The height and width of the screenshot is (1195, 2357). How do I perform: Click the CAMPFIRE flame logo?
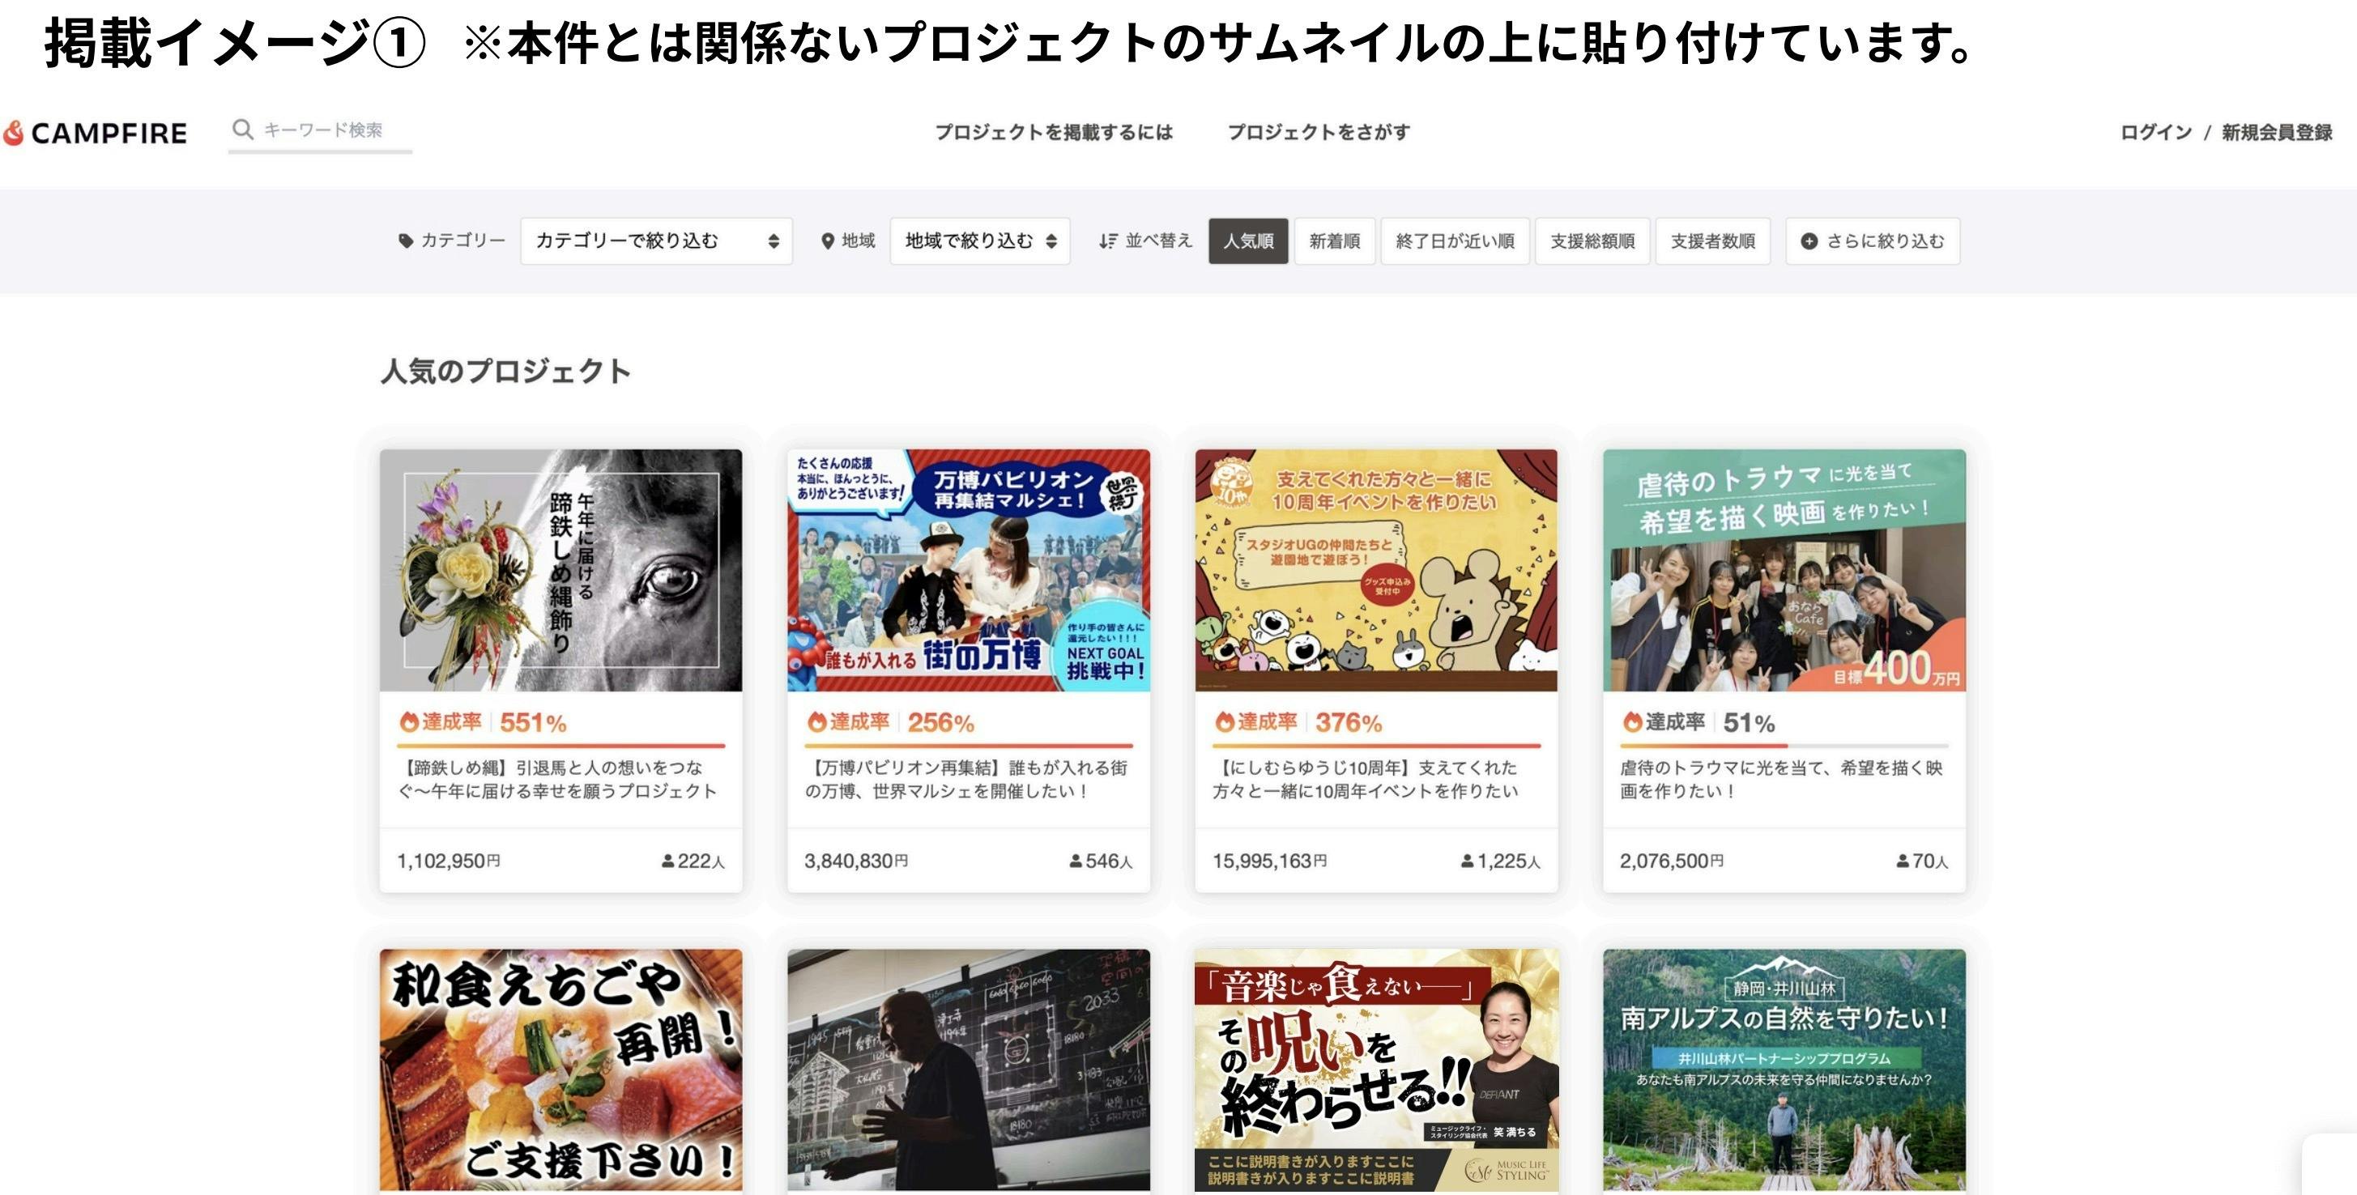tap(14, 134)
